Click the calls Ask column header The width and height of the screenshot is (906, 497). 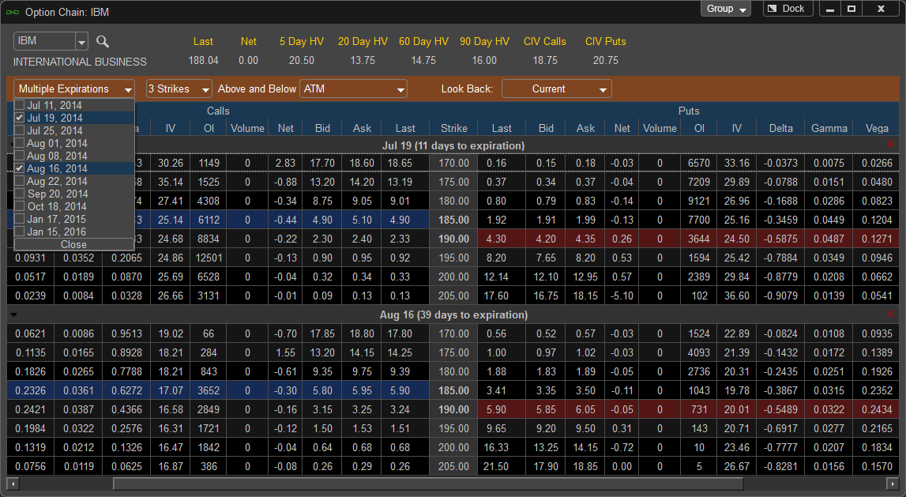[x=363, y=128]
